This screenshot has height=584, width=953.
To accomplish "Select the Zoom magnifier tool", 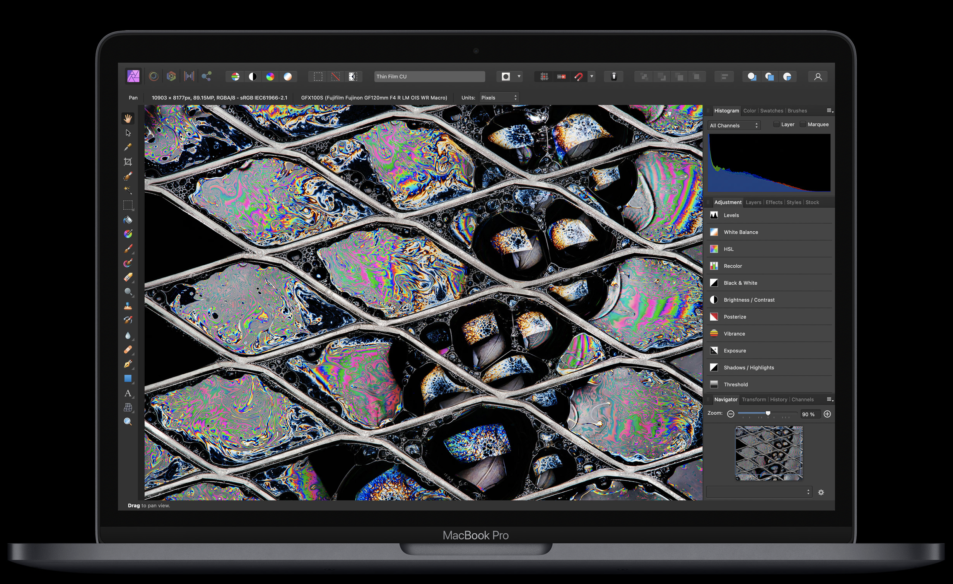I will pos(128,422).
